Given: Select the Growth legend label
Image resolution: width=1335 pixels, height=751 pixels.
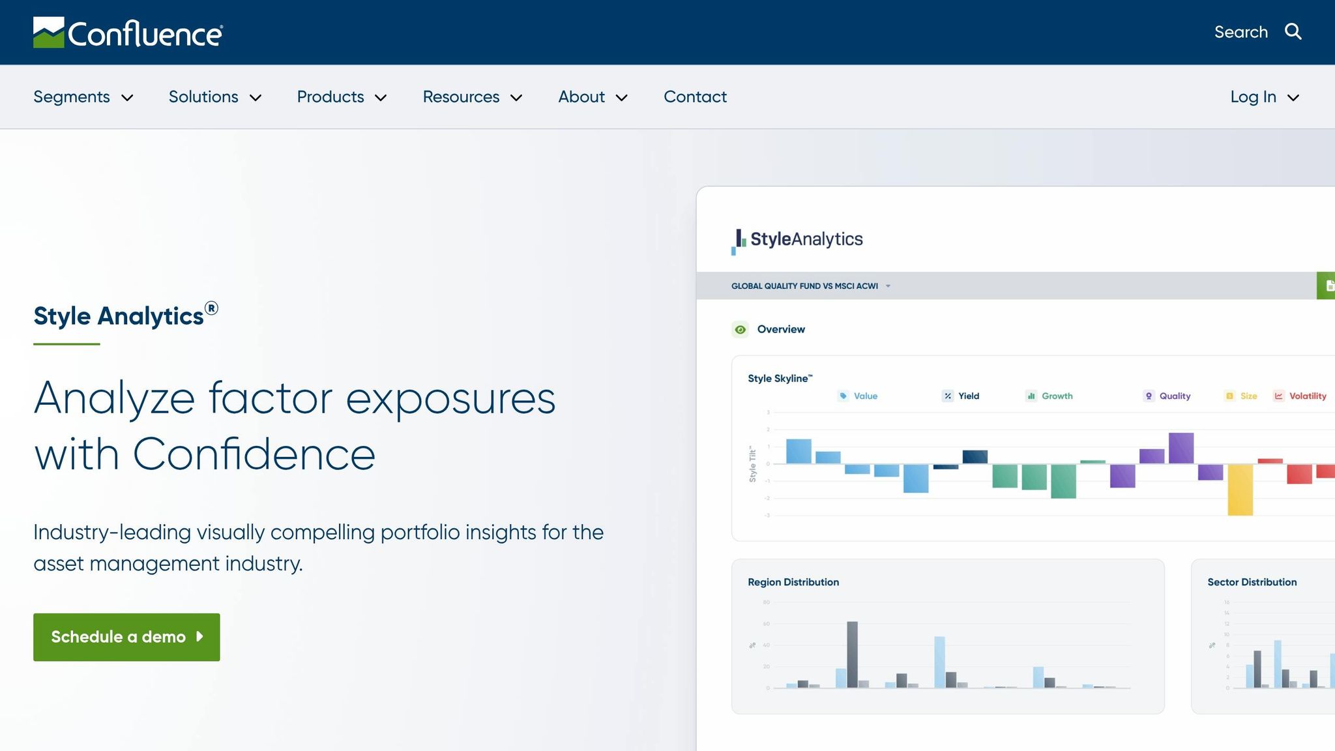Looking at the screenshot, I should [x=1057, y=396].
